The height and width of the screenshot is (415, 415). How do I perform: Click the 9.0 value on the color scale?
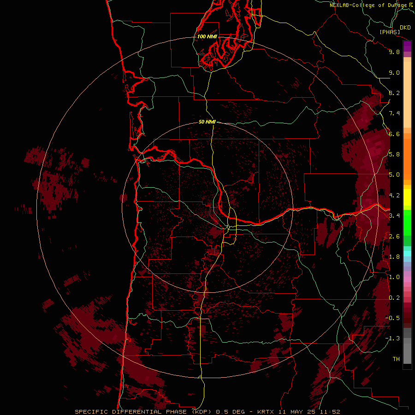pos(394,72)
